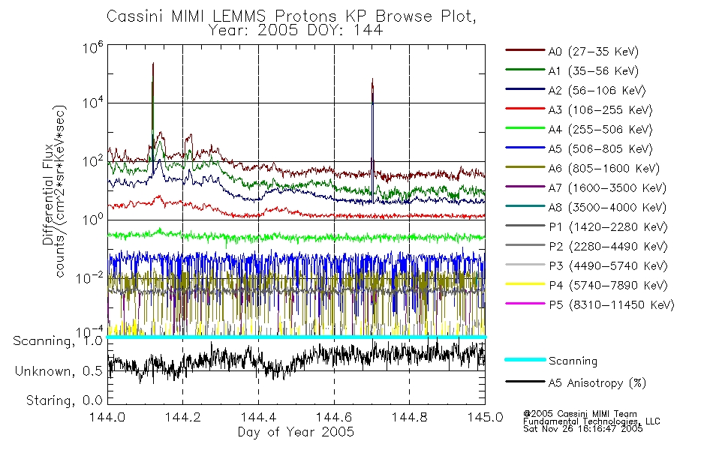Click the P5 (8310-11450 KeV) legend label
This screenshot has width=713, height=450.
pyautogui.click(x=612, y=305)
